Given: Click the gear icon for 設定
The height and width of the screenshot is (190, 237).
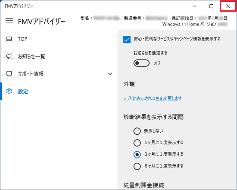Looking at the screenshot, I should 9,92.
